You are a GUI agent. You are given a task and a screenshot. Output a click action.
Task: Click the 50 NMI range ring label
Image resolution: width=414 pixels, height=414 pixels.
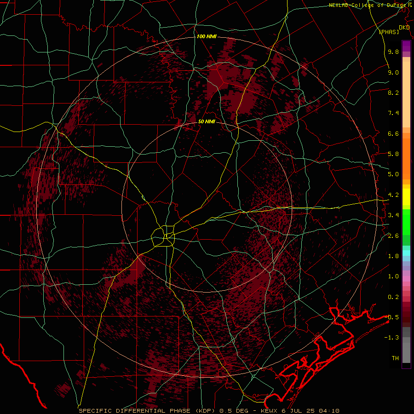click(x=207, y=121)
